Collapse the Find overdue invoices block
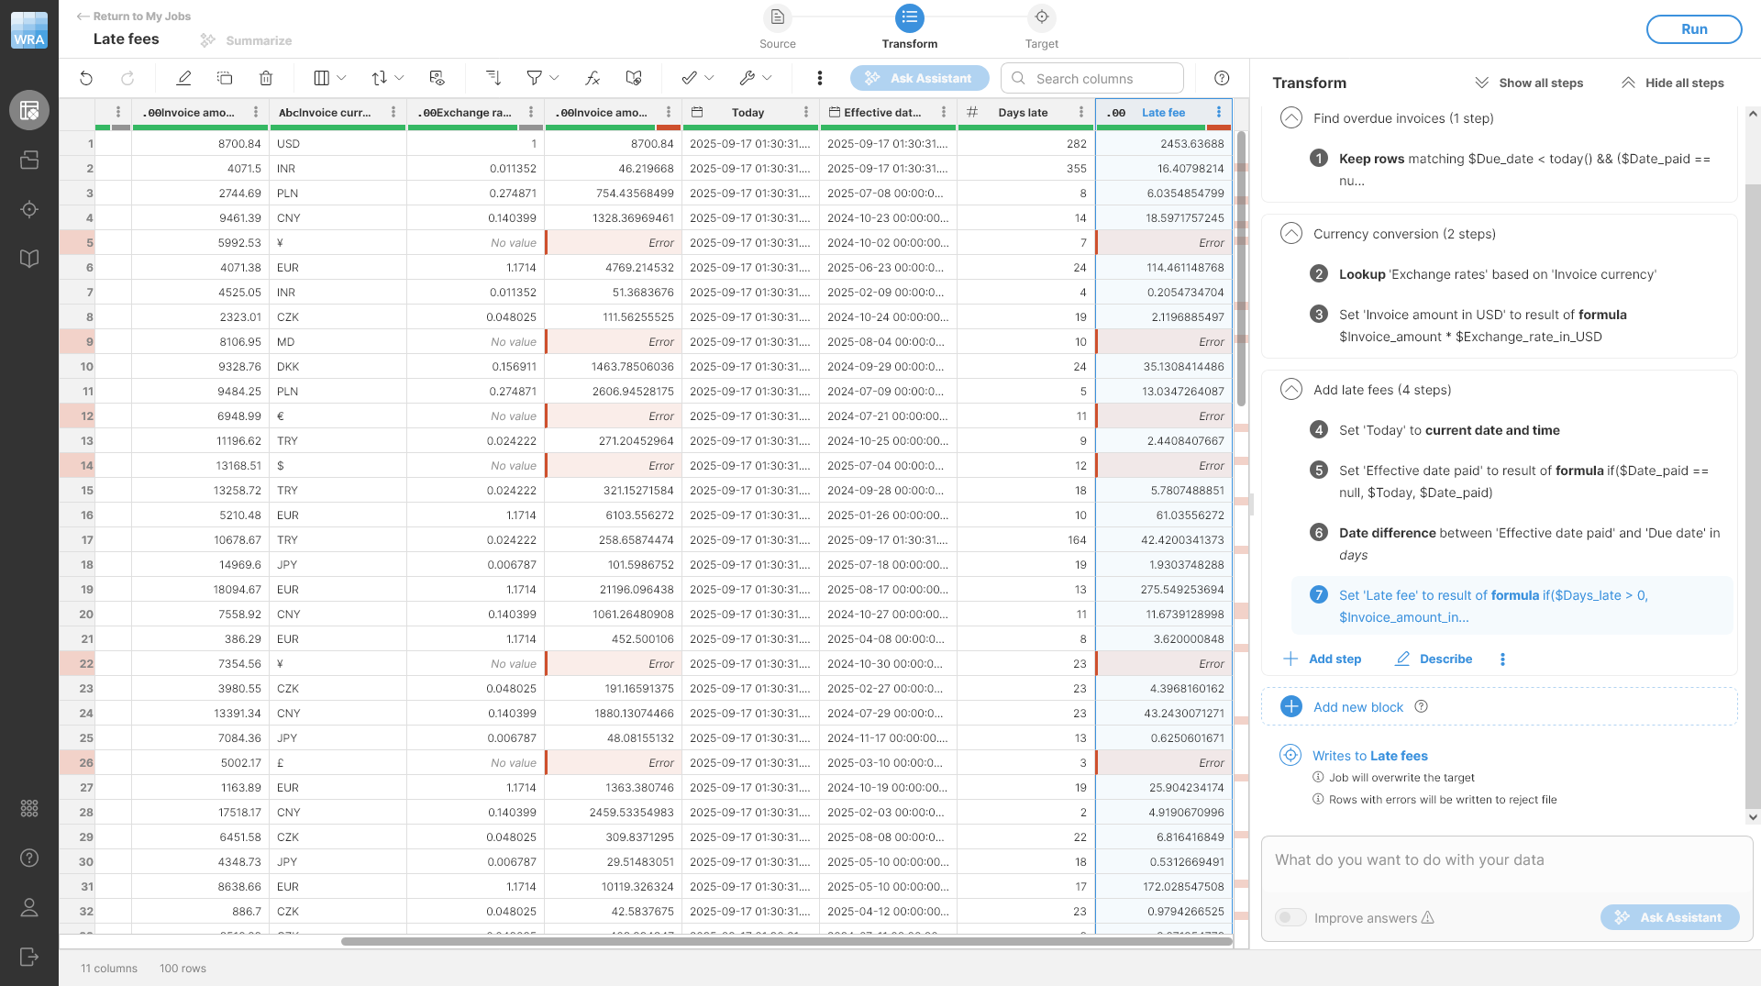 1290,118
